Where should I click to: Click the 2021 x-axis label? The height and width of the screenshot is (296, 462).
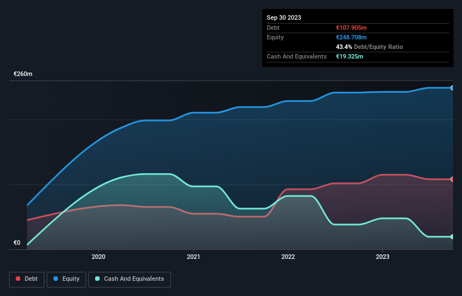click(193, 257)
